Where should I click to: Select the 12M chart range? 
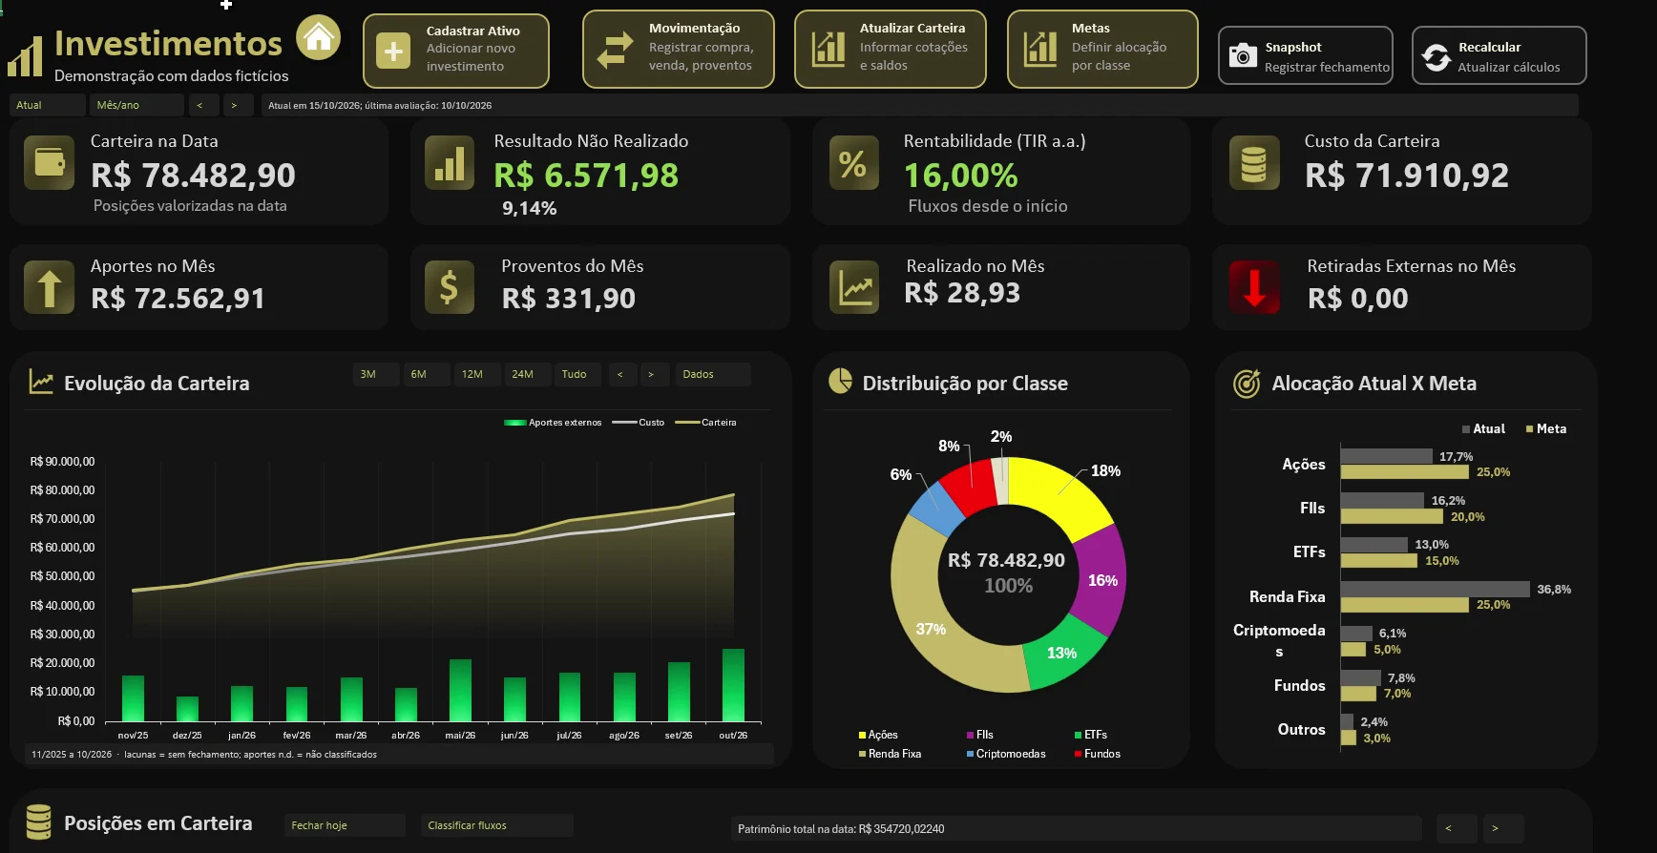(x=477, y=374)
